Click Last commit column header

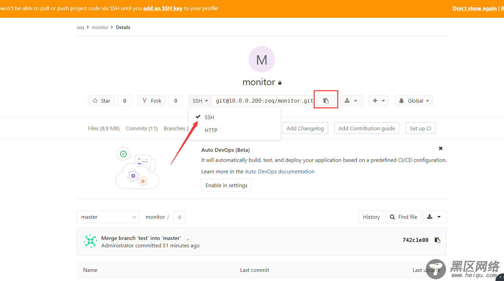(x=254, y=270)
